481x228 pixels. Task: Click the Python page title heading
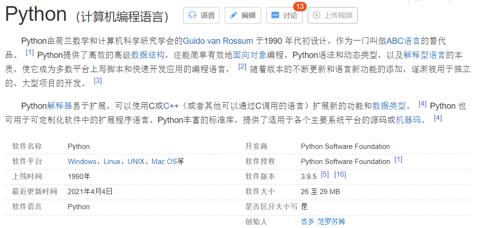[36, 14]
